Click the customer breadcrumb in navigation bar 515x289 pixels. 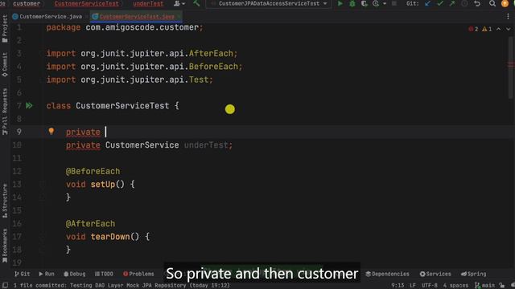[27, 3]
